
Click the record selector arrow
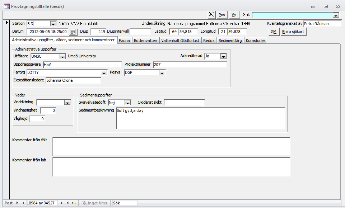[6, 23]
